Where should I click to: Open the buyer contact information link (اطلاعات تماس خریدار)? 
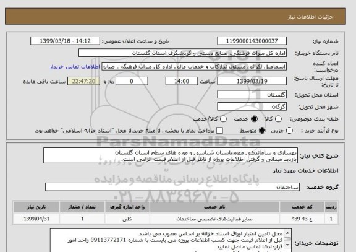coord(75,67)
